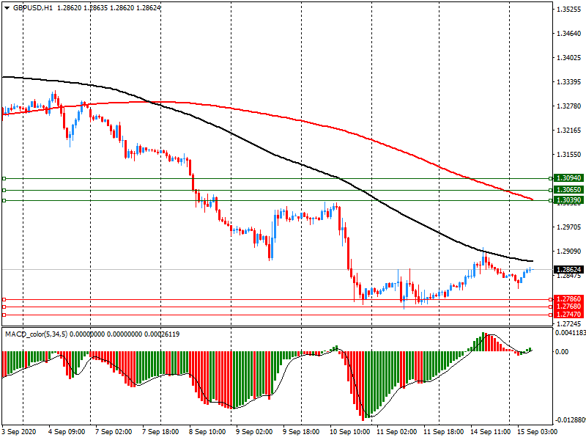The height and width of the screenshot is (440, 586).
Task: Select the 1.30390 green level price label
Action: pyautogui.click(x=568, y=200)
